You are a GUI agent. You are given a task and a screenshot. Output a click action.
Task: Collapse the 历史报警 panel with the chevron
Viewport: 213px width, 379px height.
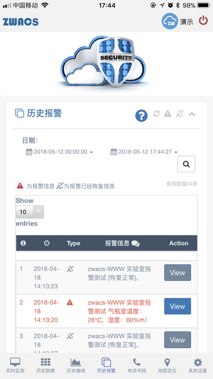[x=192, y=114]
